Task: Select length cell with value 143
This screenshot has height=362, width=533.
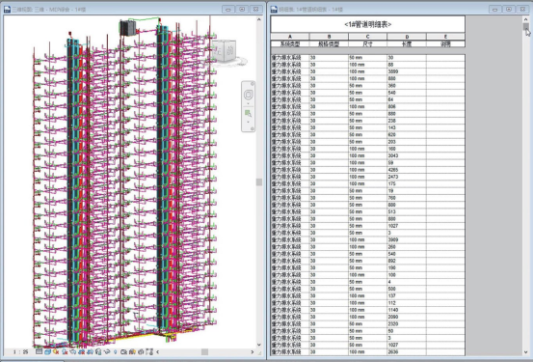Action: point(407,127)
